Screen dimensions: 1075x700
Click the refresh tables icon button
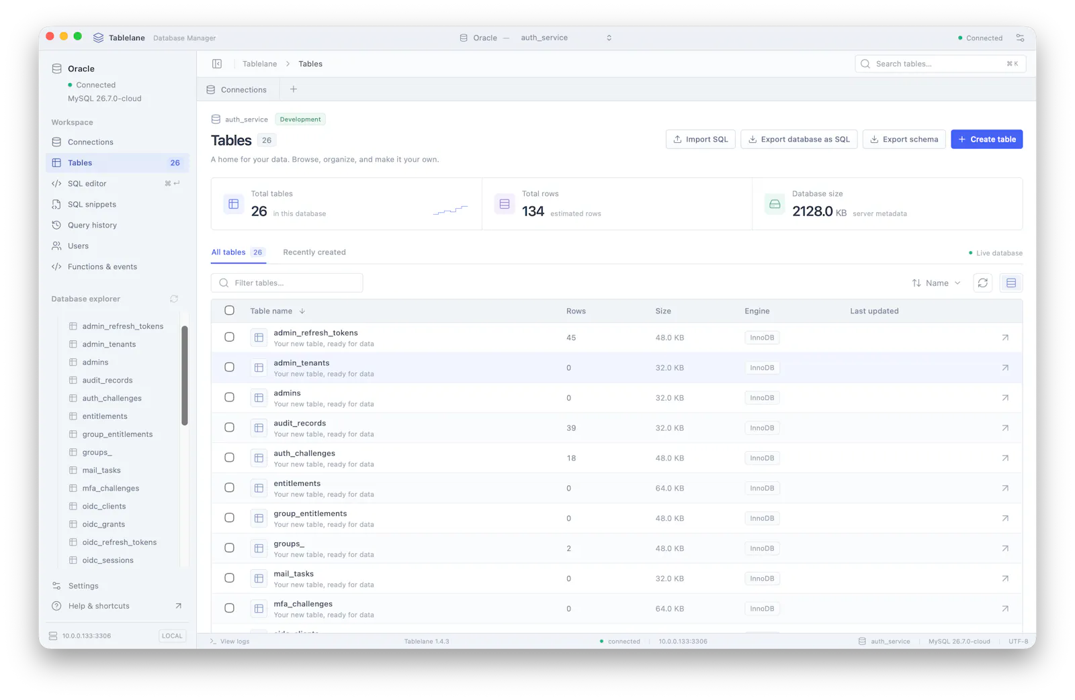click(x=982, y=283)
